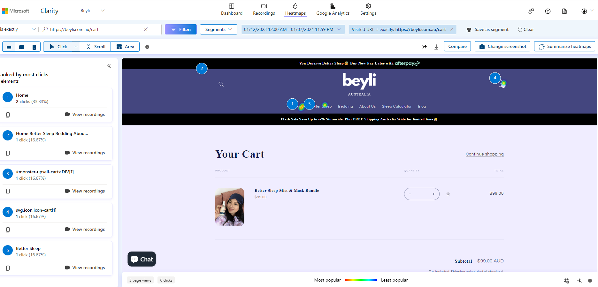Open the help question mark icon
The height and width of the screenshot is (287, 598).
(548, 11)
